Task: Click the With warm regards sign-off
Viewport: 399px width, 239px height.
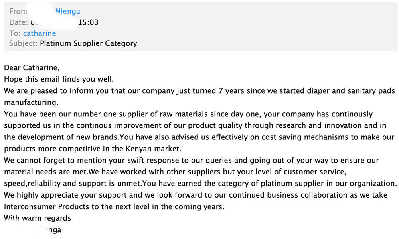Action: (x=38, y=218)
